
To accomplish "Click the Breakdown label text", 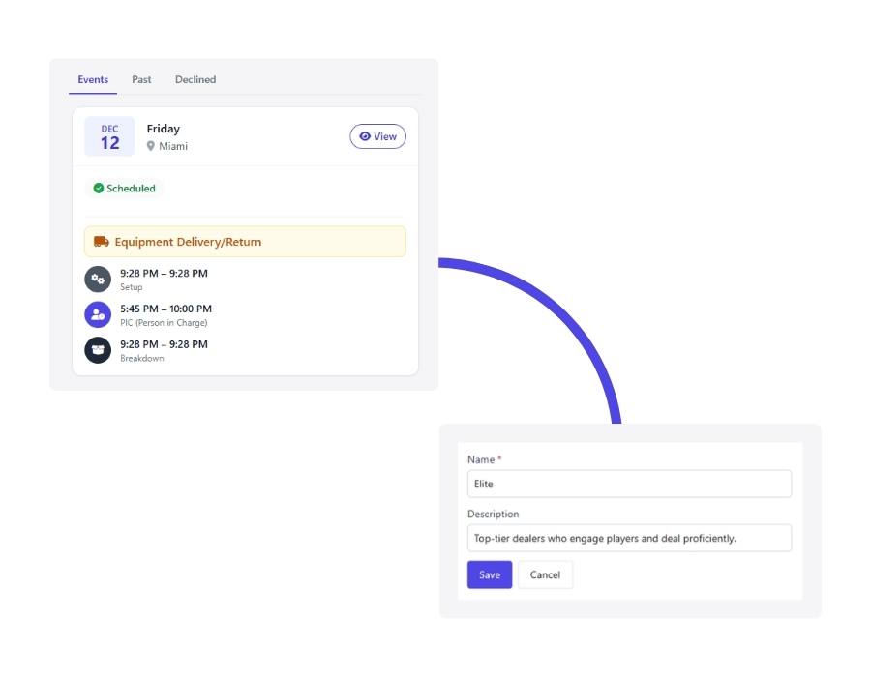I will [142, 358].
